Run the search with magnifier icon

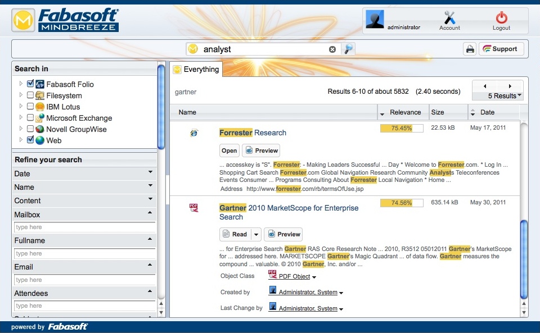pyautogui.click(x=349, y=49)
